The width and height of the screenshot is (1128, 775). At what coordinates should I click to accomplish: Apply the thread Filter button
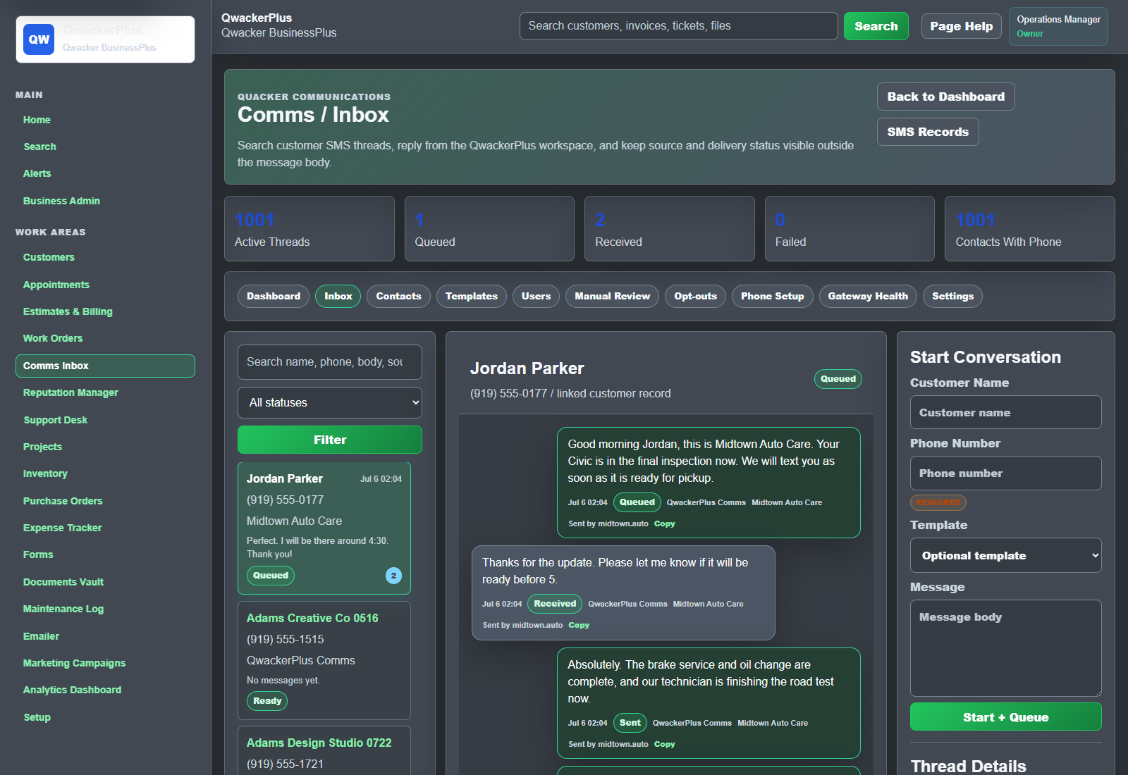pyautogui.click(x=330, y=440)
